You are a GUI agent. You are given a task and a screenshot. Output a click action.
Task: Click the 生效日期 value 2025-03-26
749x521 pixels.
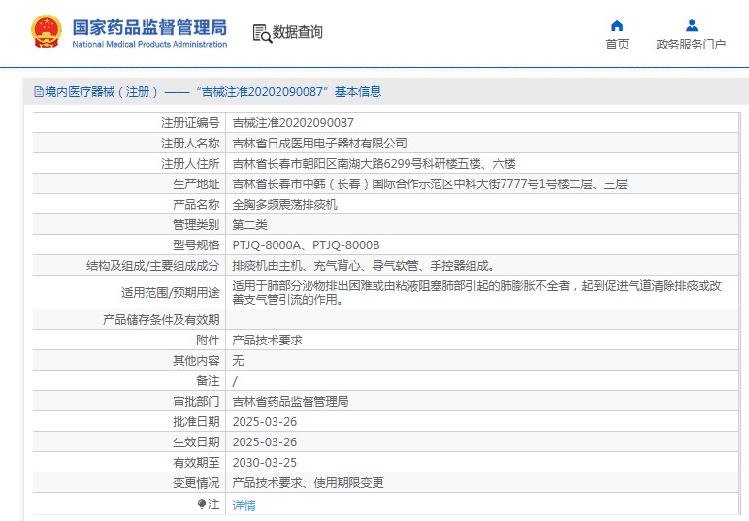[265, 442]
